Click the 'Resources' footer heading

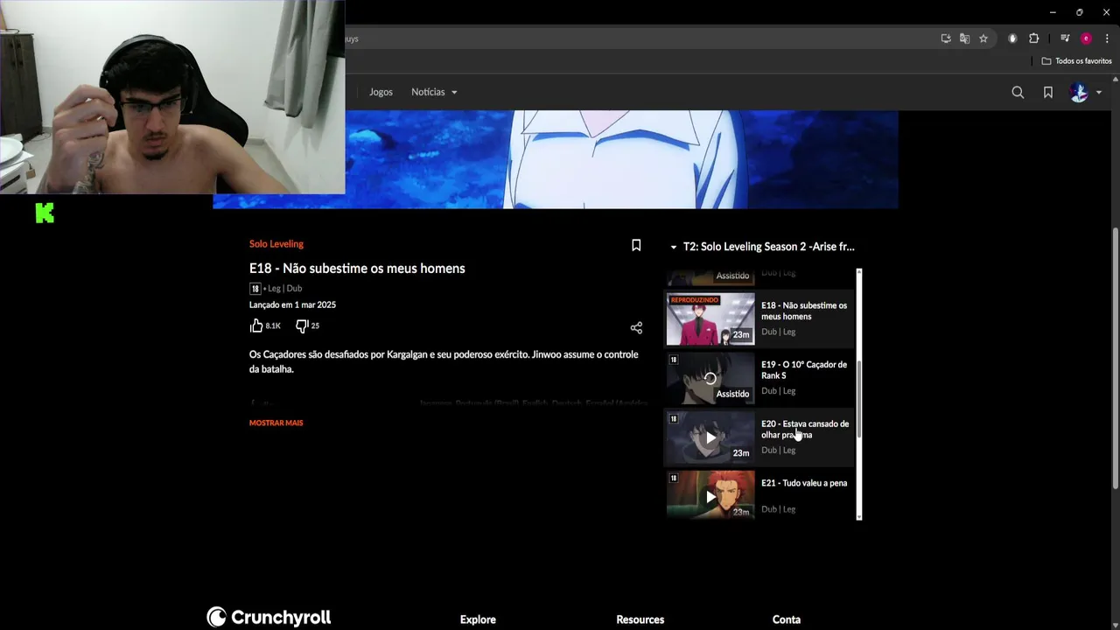[x=640, y=619]
